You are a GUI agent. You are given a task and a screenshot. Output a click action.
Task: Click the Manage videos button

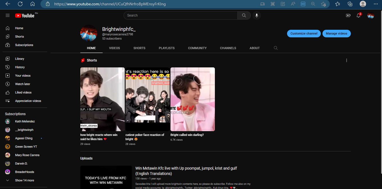pyautogui.click(x=336, y=33)
